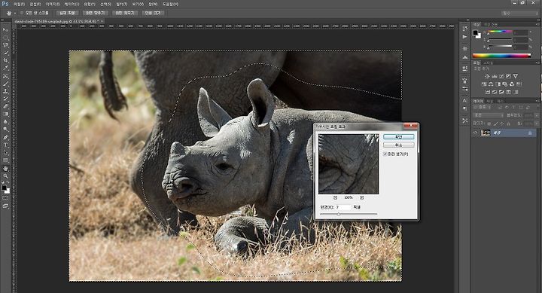This screenshot has width=542, height=293.
Task: Select the History Brush tool
Action: (5, 99)
